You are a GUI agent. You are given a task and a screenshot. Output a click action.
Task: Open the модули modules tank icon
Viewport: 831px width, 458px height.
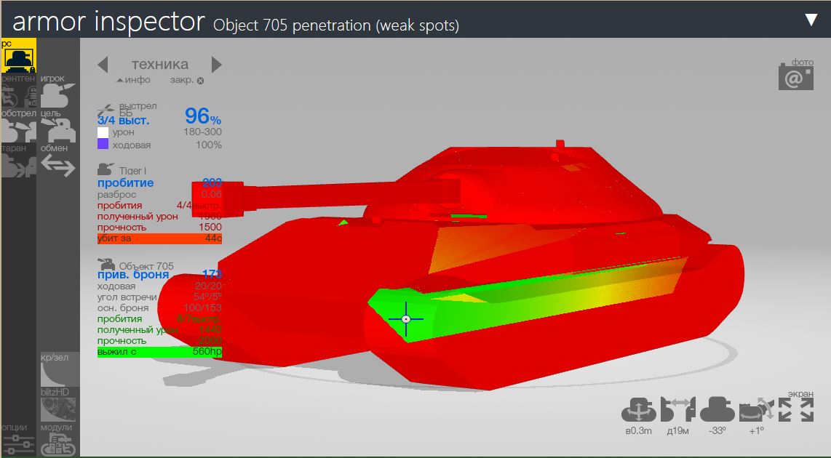pyautogui.click(x=57, y=445)
